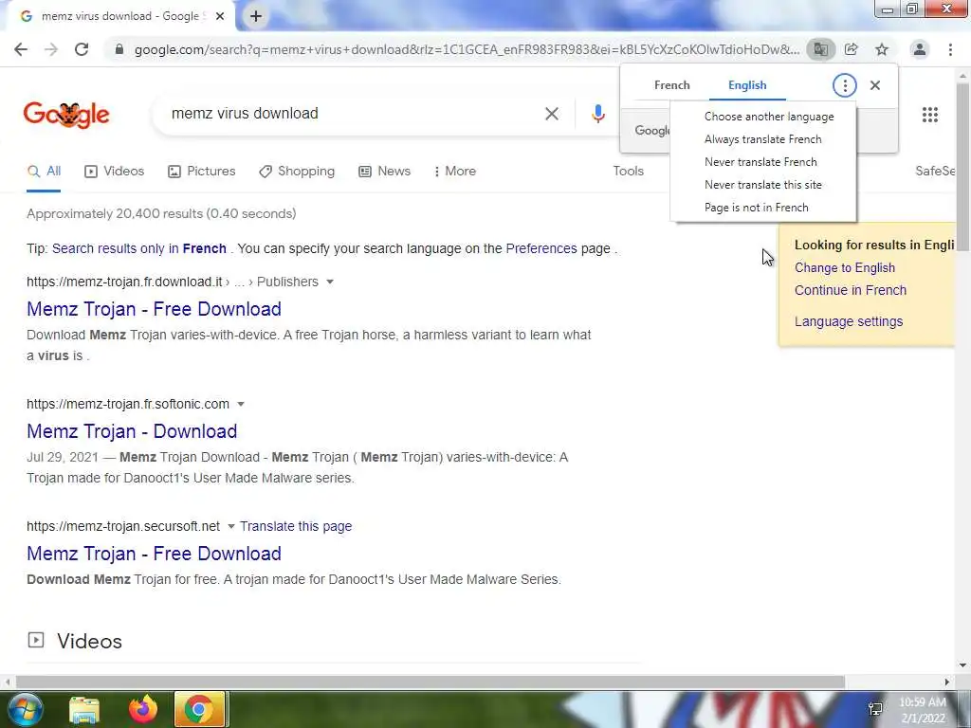Click the padlock site info icon

[119, 49]
